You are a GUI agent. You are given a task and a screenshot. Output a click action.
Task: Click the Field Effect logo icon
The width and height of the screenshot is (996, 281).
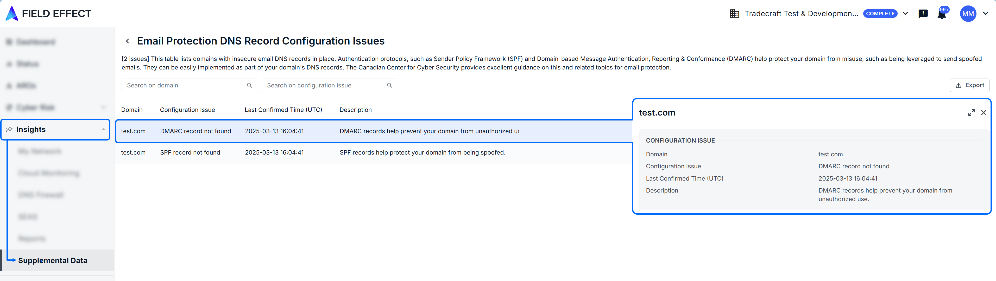[12, 14]
